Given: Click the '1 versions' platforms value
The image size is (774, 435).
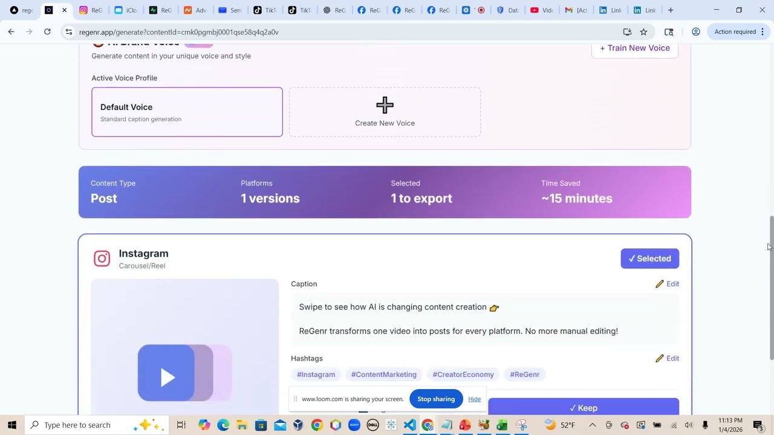Looking at the screenshot, I should [x=270, y=198].
